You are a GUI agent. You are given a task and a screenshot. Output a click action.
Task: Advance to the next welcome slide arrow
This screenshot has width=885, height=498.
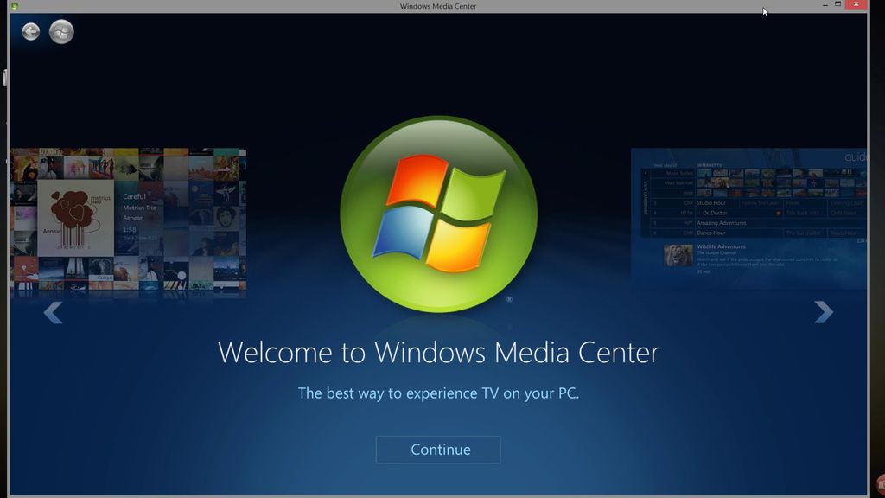[824, 312]
